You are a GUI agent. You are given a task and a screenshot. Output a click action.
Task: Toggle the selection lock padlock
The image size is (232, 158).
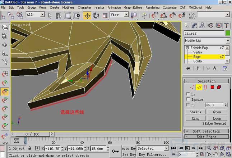(x=37, y=148)
